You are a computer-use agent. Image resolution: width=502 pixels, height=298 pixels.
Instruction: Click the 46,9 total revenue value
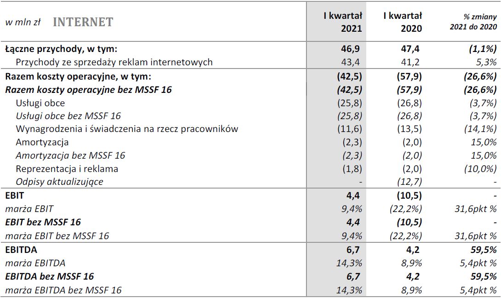(352, 49)
